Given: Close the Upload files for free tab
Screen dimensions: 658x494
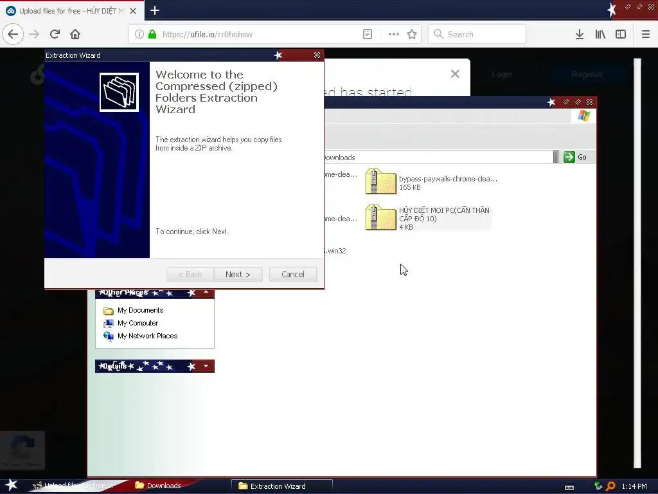Looking at the screenshot, I should 132,11.
